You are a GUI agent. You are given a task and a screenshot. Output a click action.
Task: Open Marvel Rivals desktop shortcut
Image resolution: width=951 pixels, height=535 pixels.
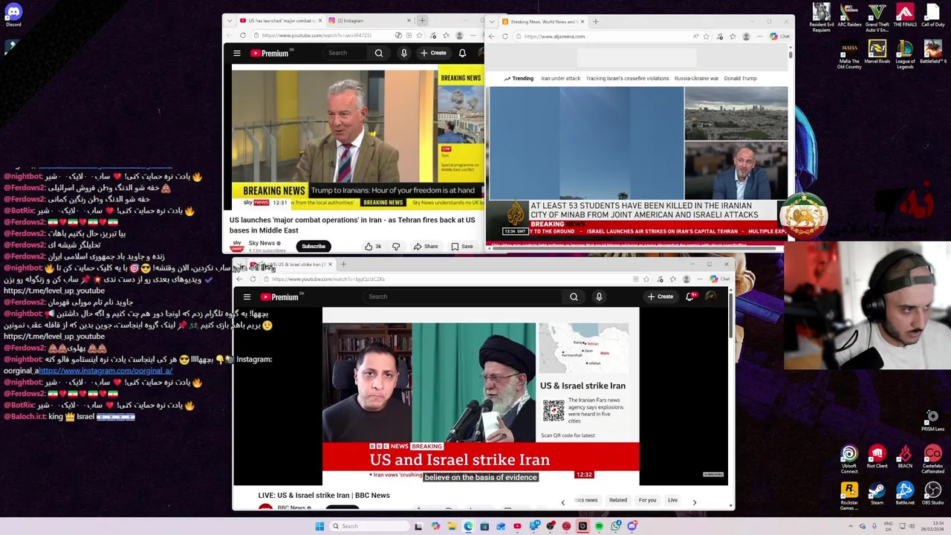tap(877, 53)
